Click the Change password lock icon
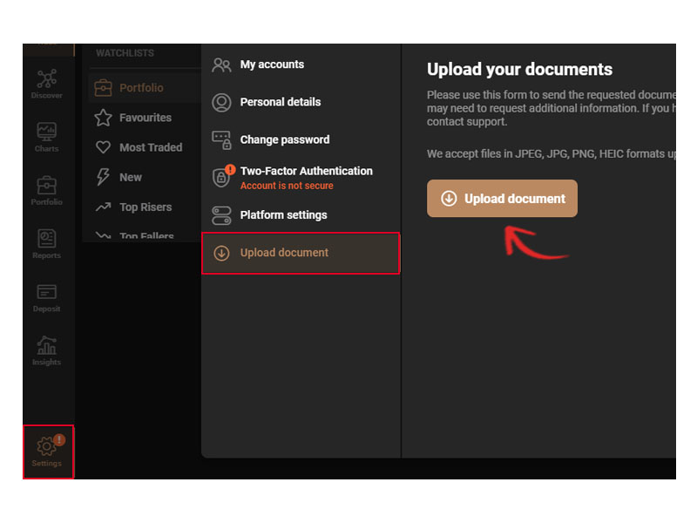The image size is (697, 523). click(221, 139)
